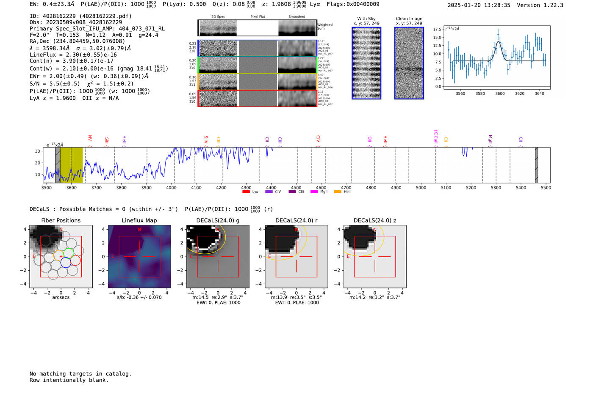Click the timestamp '2025-01-20 13:28:35'

(x=479, y=5)
